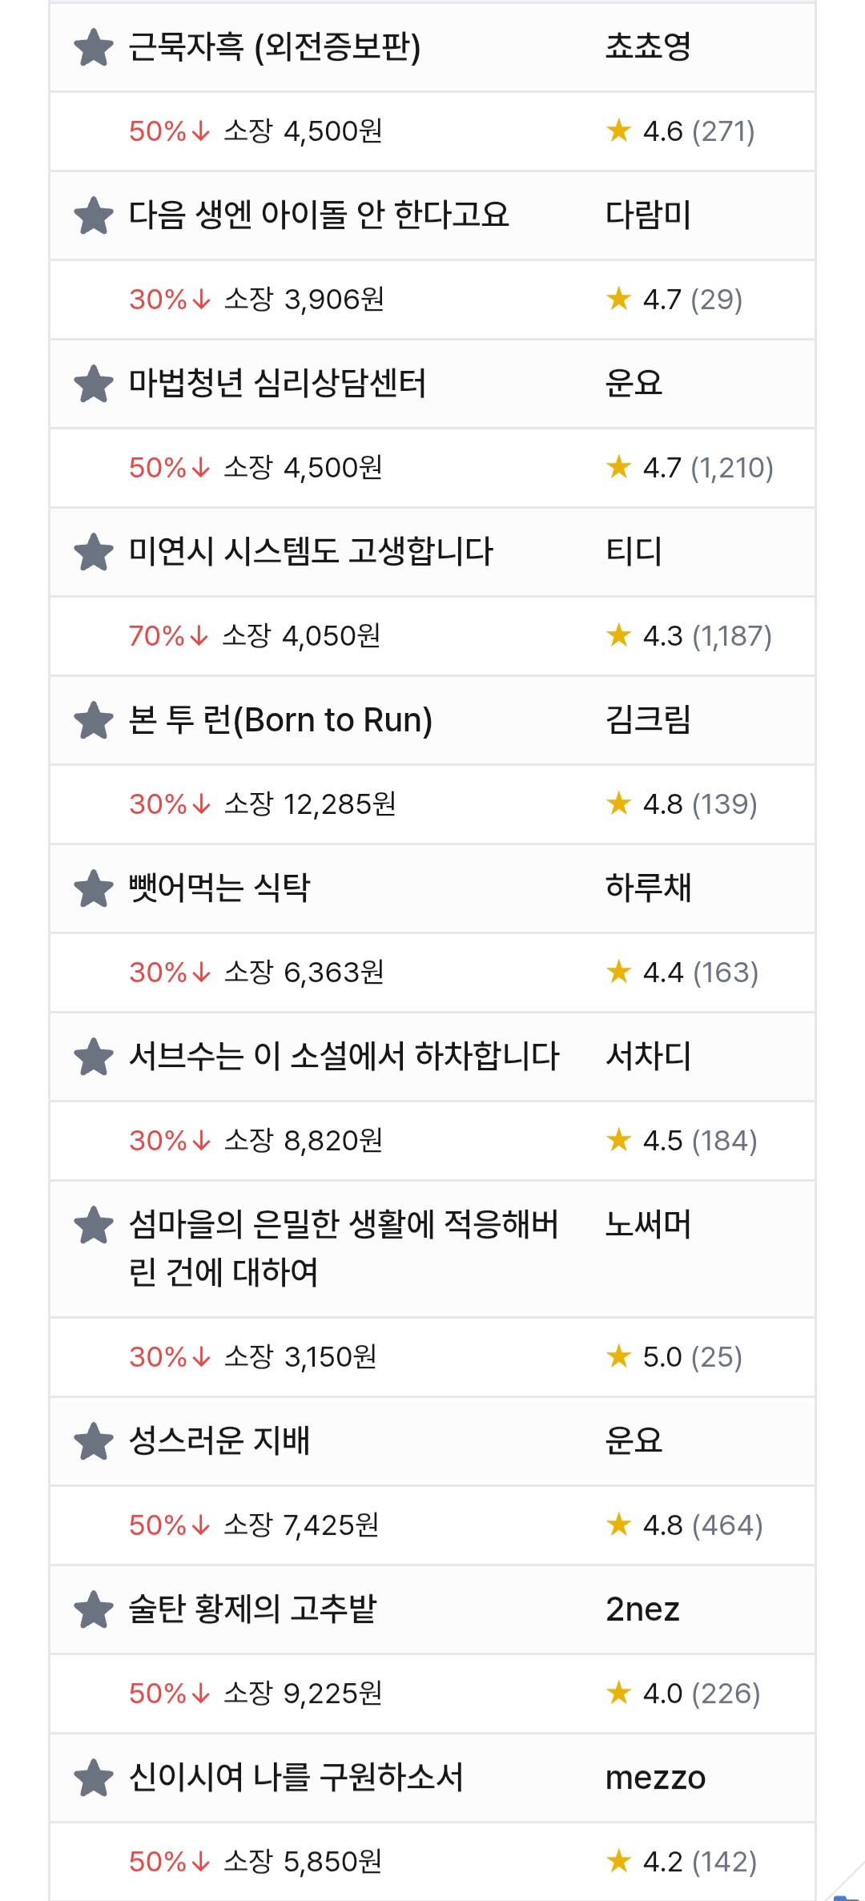
Task: Click the 70%↓ 소장 4,050원 price
Action: click(255, 636)
